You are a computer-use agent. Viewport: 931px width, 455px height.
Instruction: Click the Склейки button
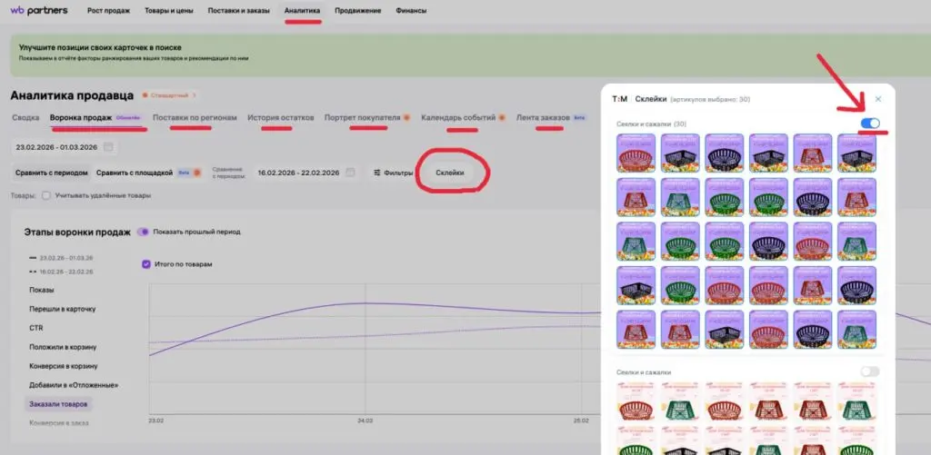pos(450,173)
